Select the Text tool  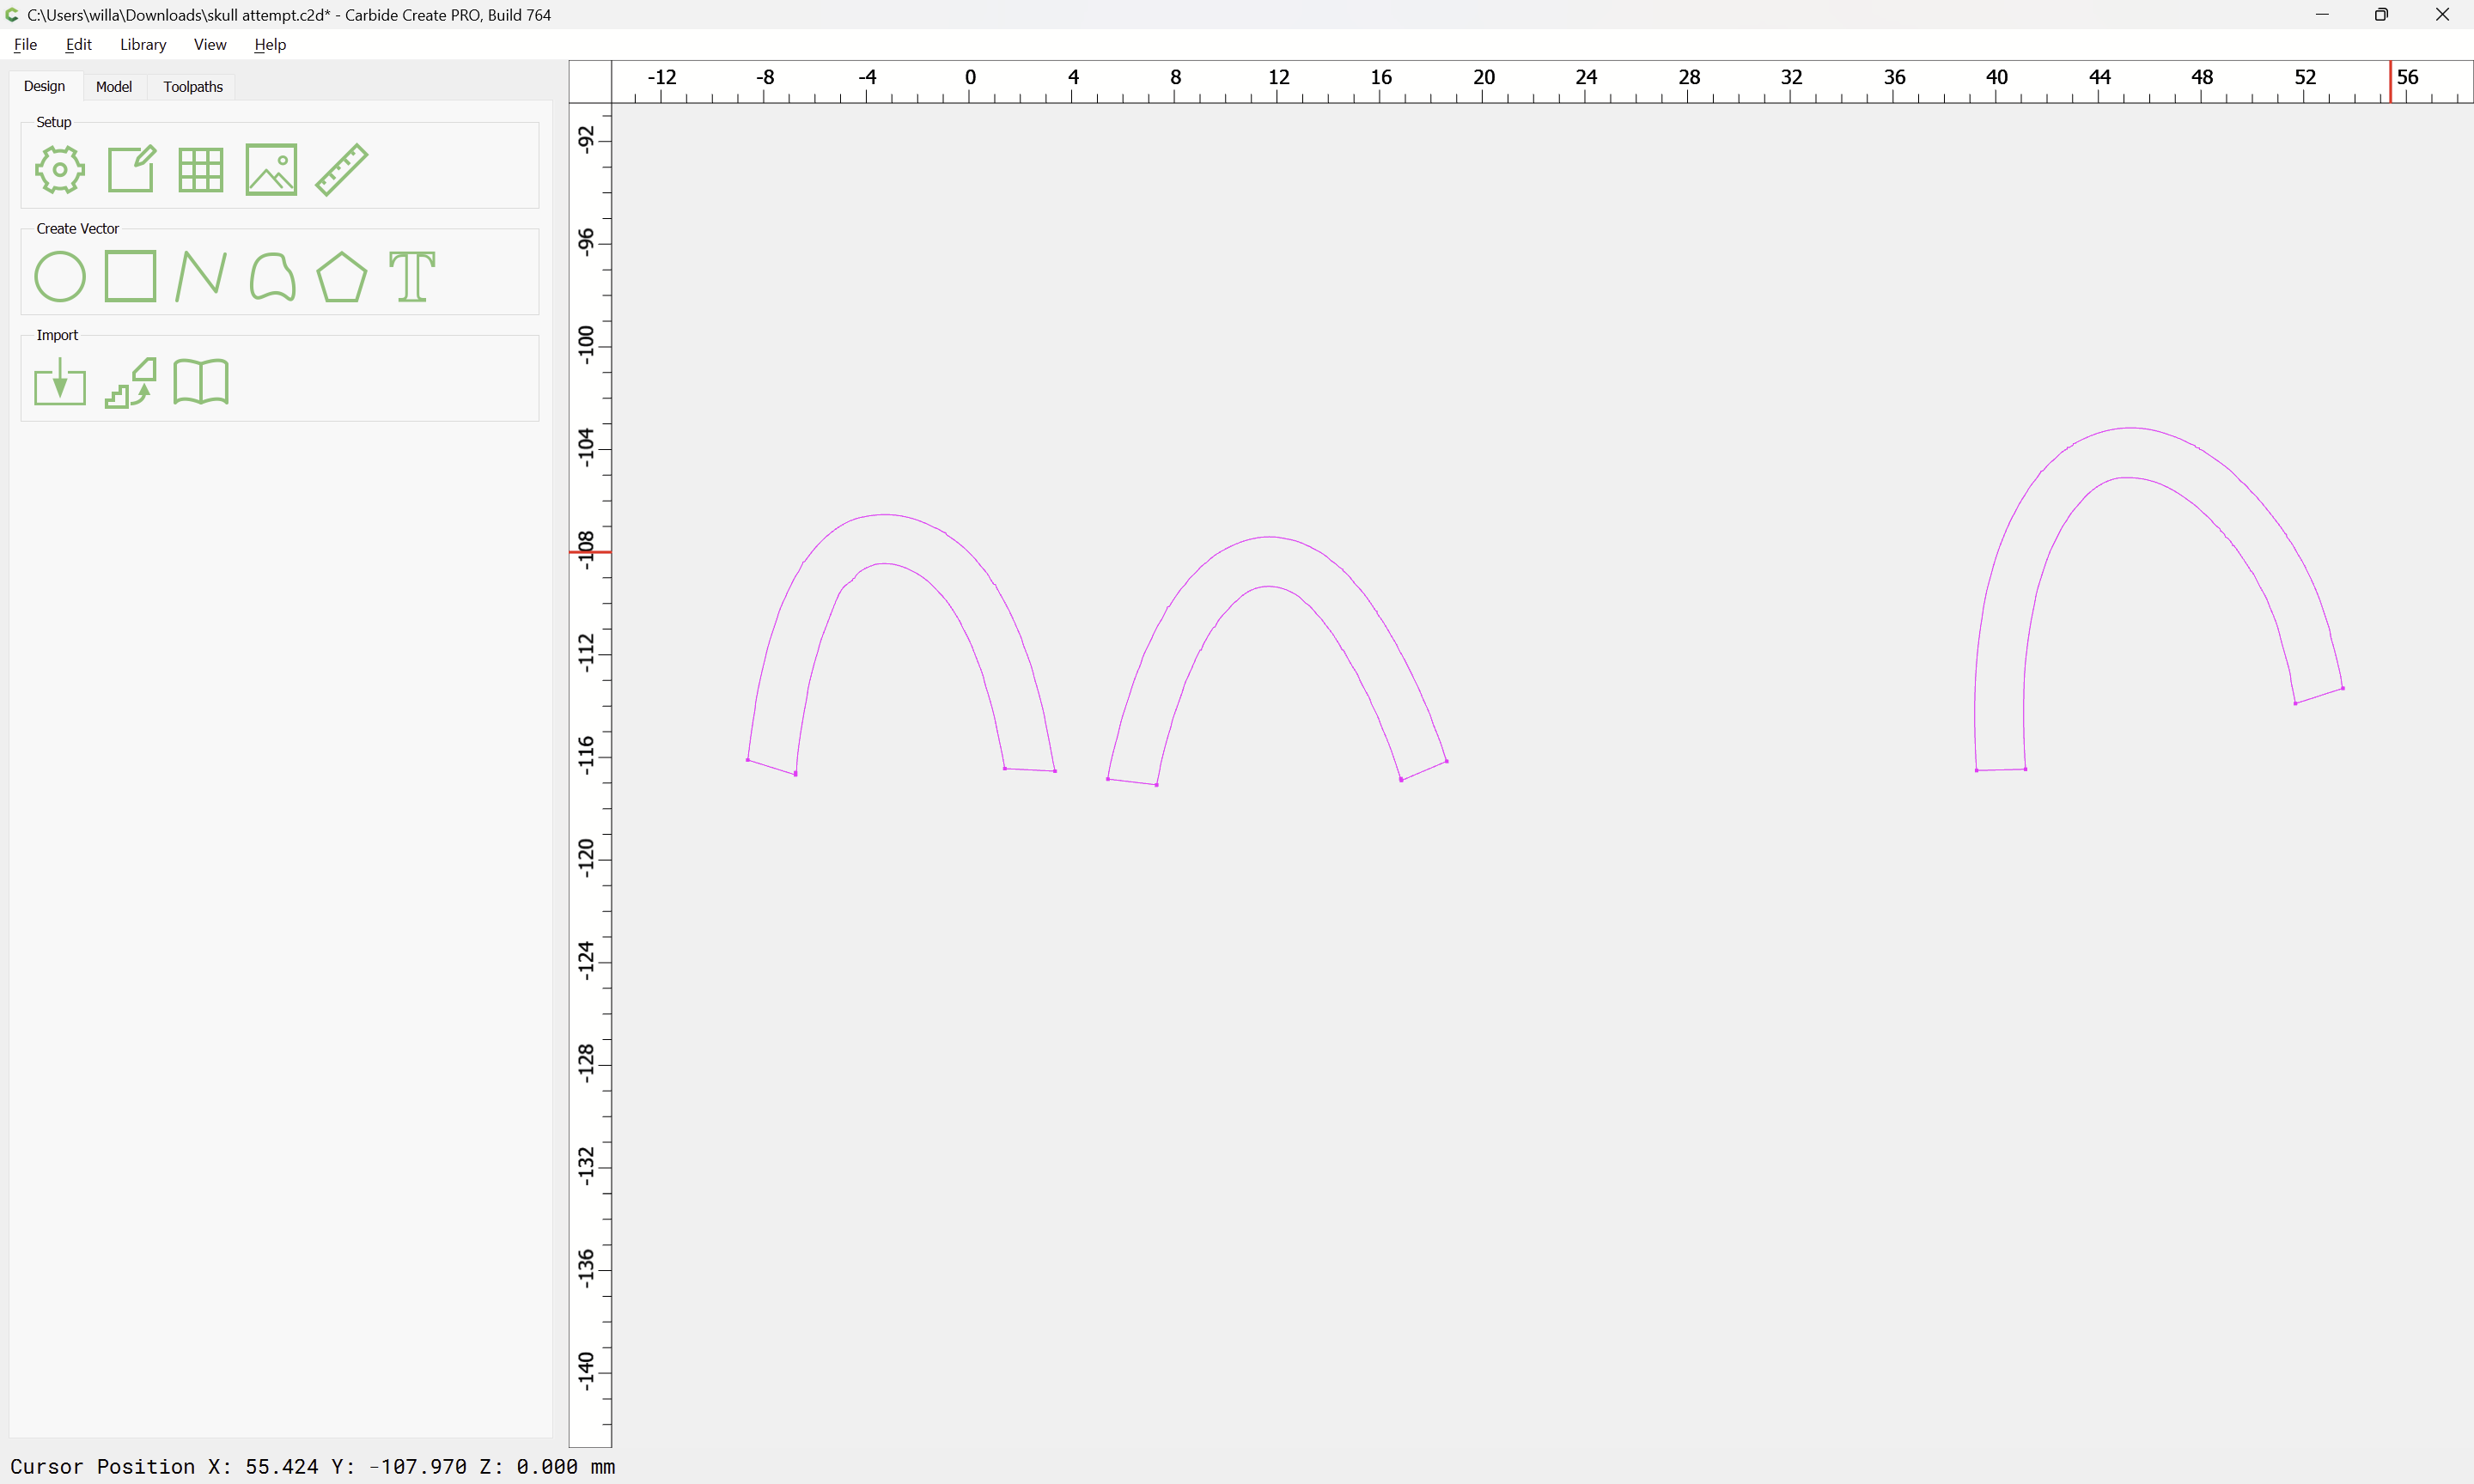click(x=412, y=276)
